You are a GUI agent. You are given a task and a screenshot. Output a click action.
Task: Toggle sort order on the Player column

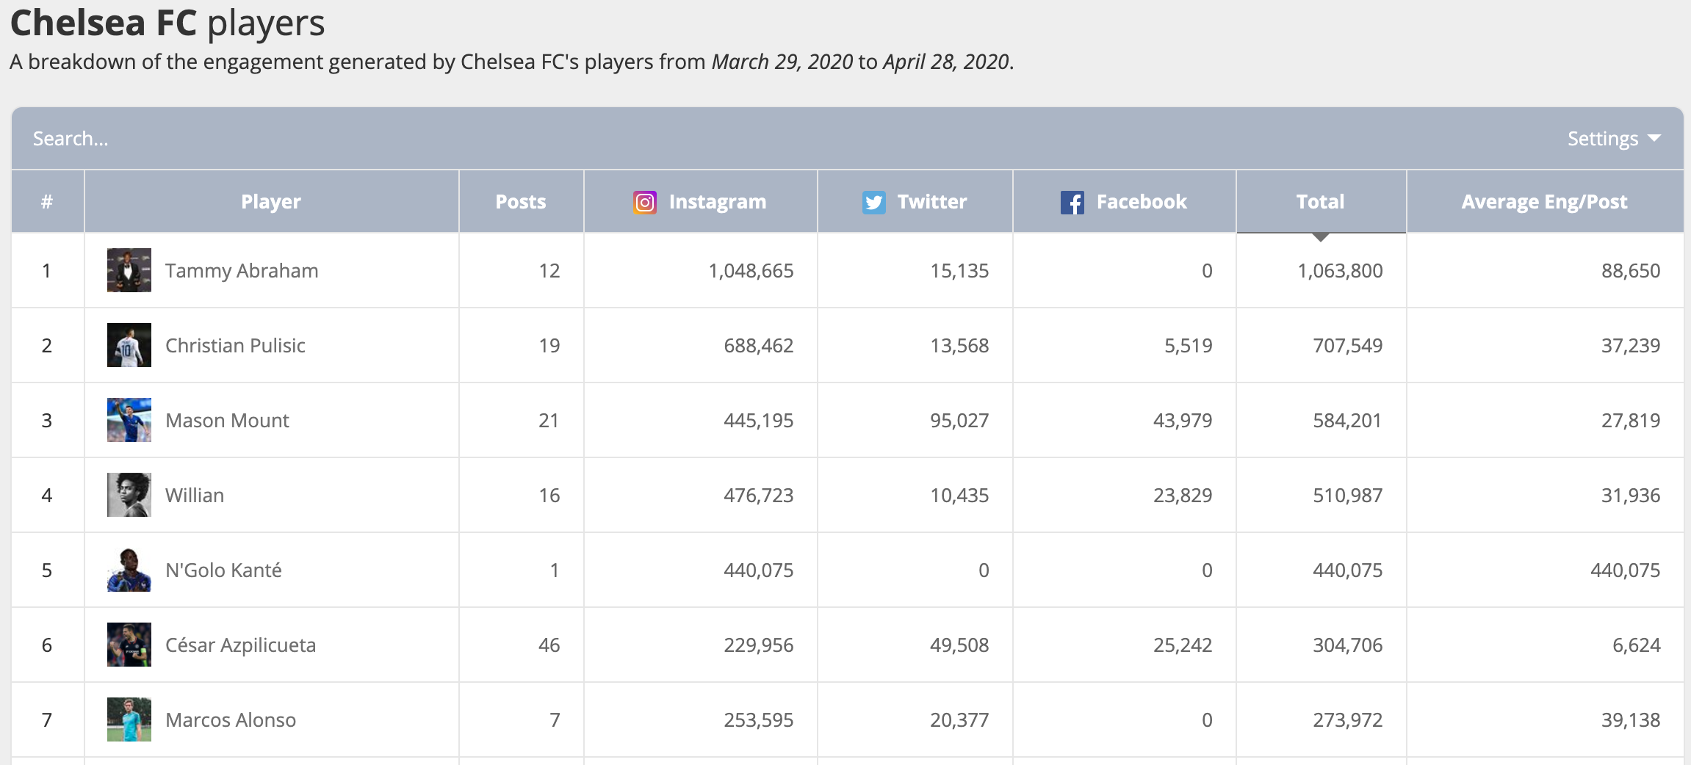[x=271, y=201]
